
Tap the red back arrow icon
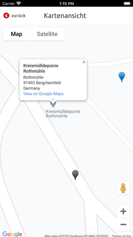[x=6, y=16]
